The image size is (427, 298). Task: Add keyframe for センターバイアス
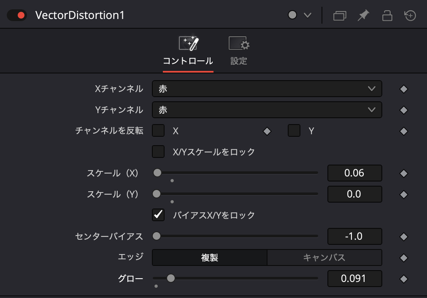click(403, 237)
